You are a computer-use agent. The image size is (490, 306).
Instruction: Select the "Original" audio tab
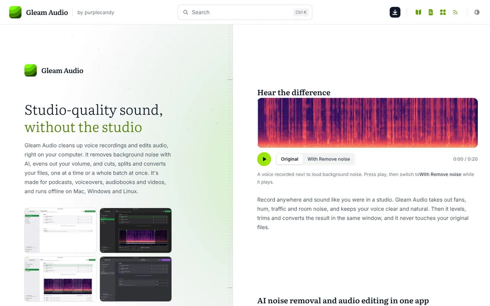[289, 159]
